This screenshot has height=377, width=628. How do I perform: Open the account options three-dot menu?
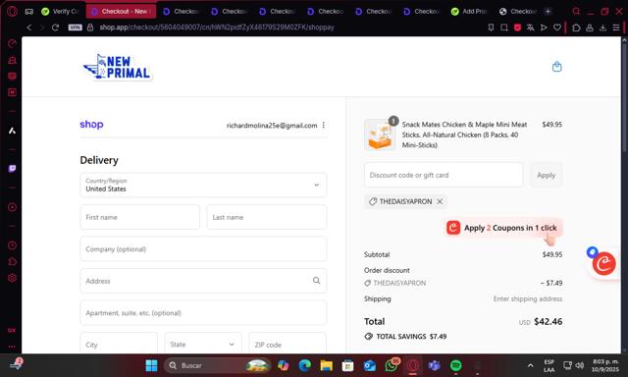[x=324, y=126]
